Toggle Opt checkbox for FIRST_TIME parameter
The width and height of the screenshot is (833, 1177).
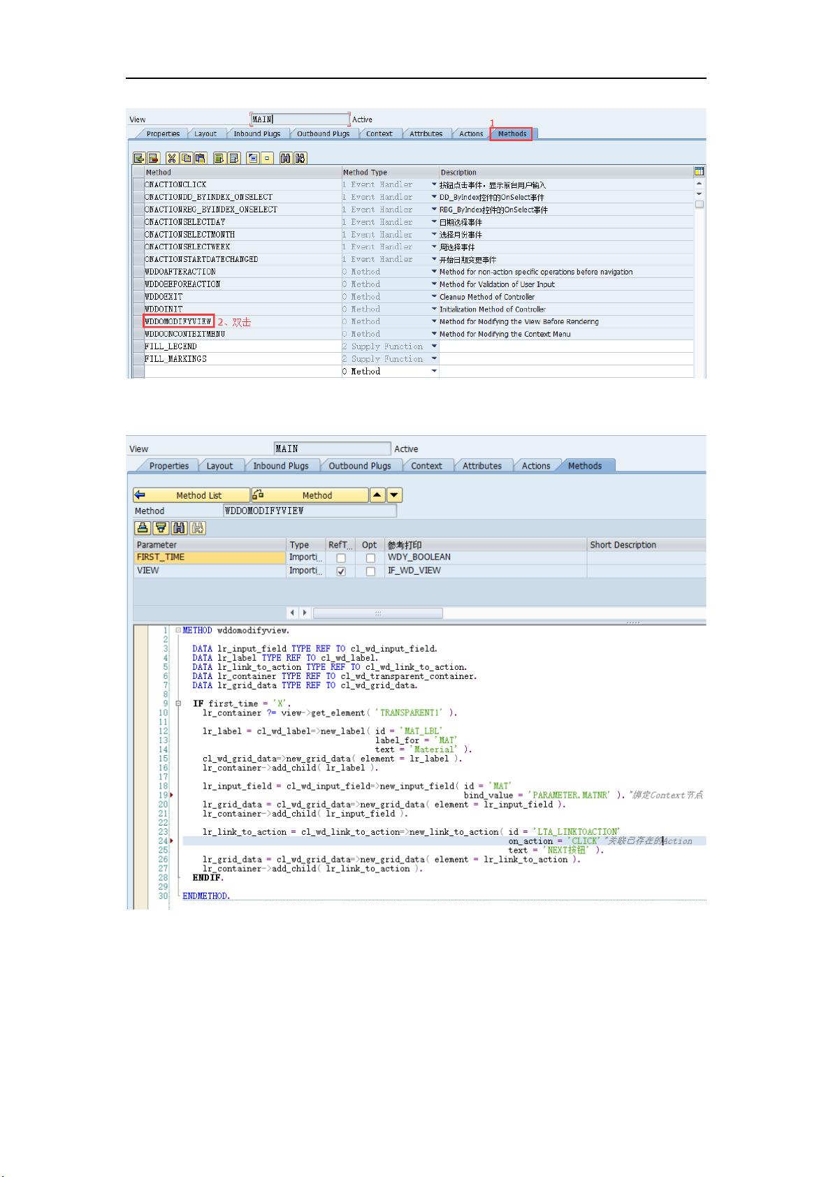370,558
